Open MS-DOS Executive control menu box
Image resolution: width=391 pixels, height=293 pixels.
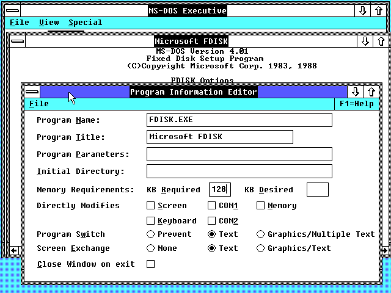(12, 11)
